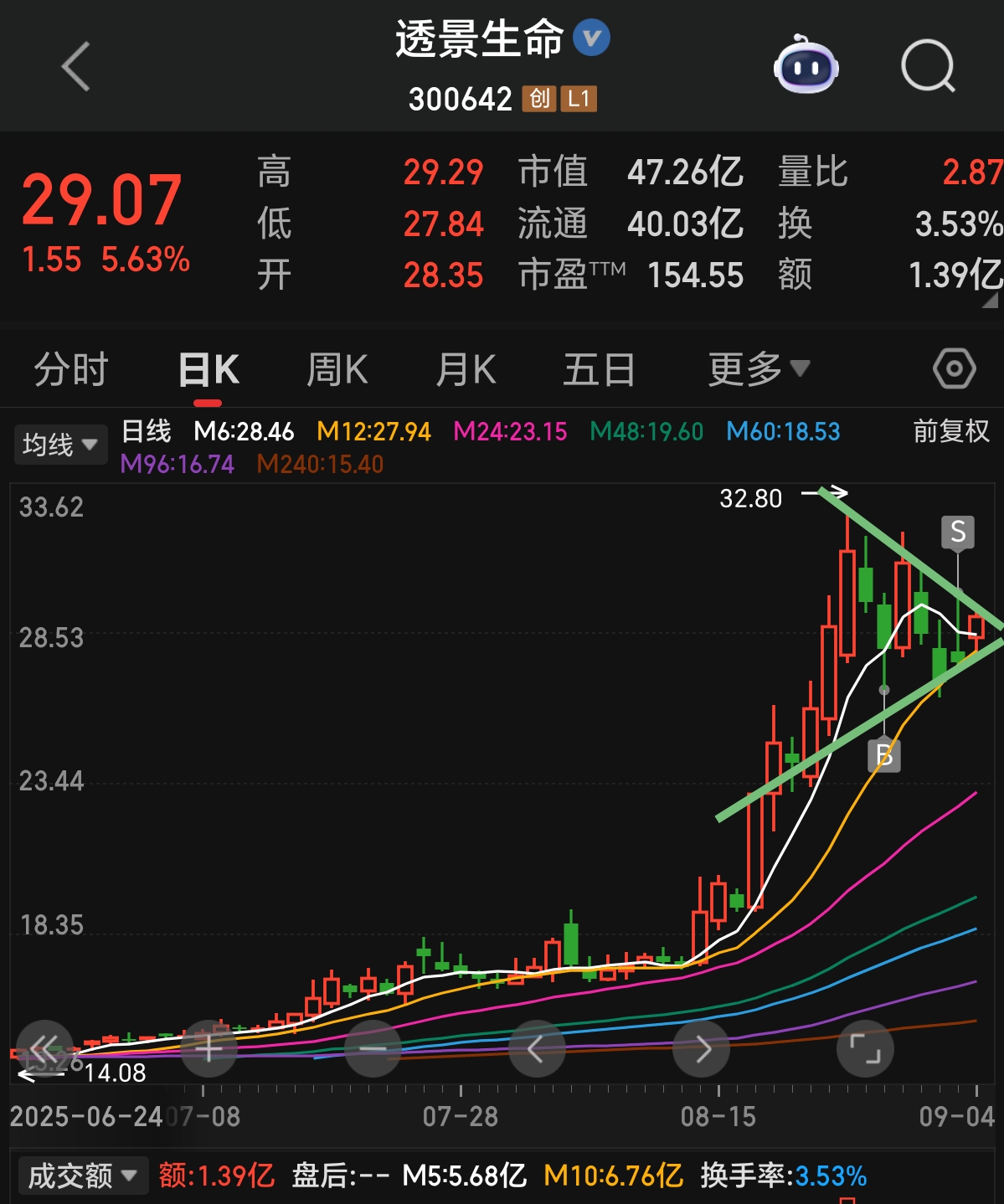Tap the 08-15 date label
1004x1204 pixels.
718,1117
